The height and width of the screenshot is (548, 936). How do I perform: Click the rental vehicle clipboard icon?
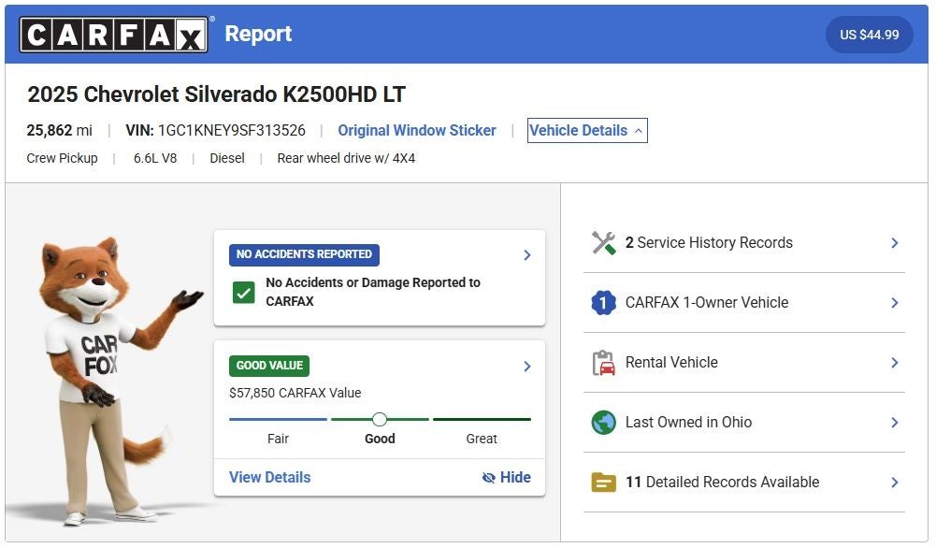click(x=603, y=362)
